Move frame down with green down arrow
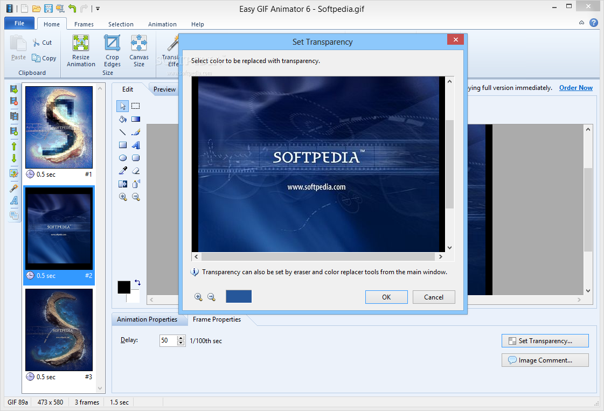604x411 pixels. 14,158
